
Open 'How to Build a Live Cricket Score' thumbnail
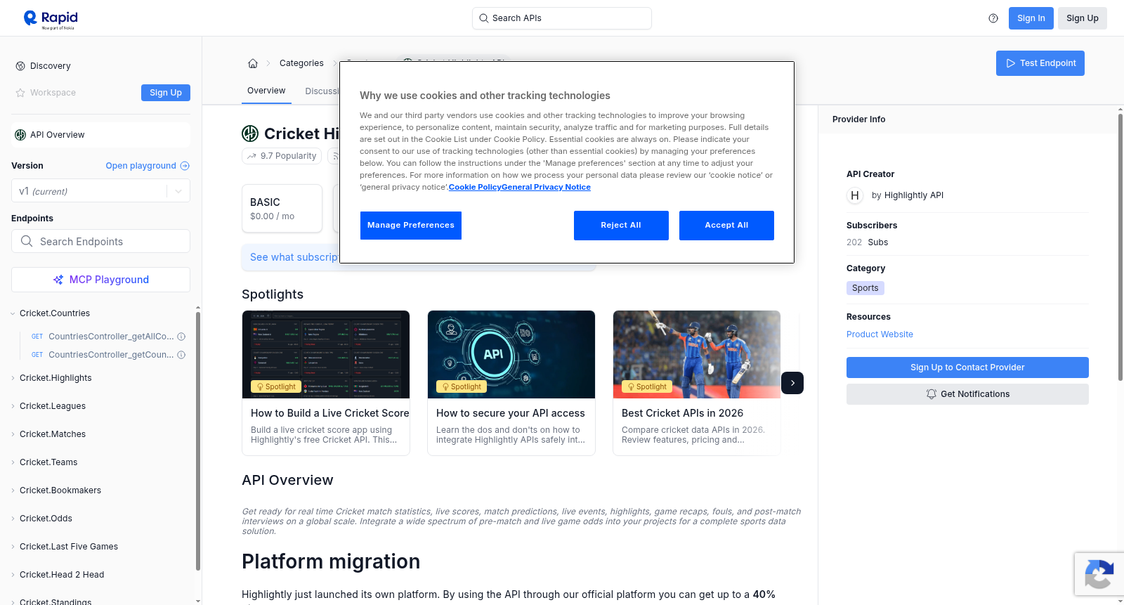click(326, 354)
